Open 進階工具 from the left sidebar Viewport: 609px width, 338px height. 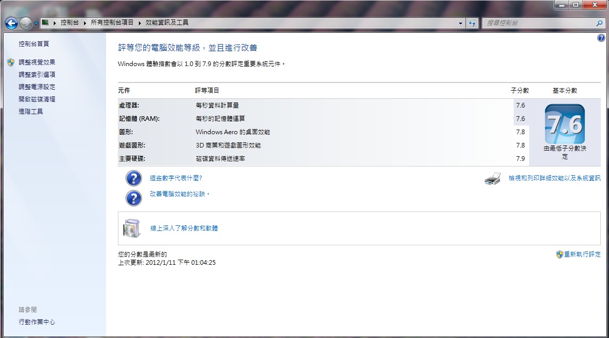(31, 112)
